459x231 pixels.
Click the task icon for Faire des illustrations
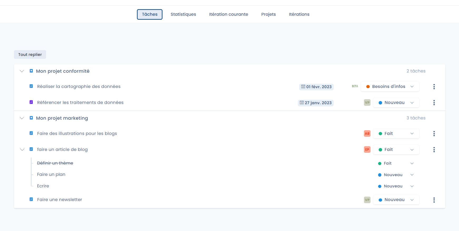pyautogui.click(x=31, y=133)
